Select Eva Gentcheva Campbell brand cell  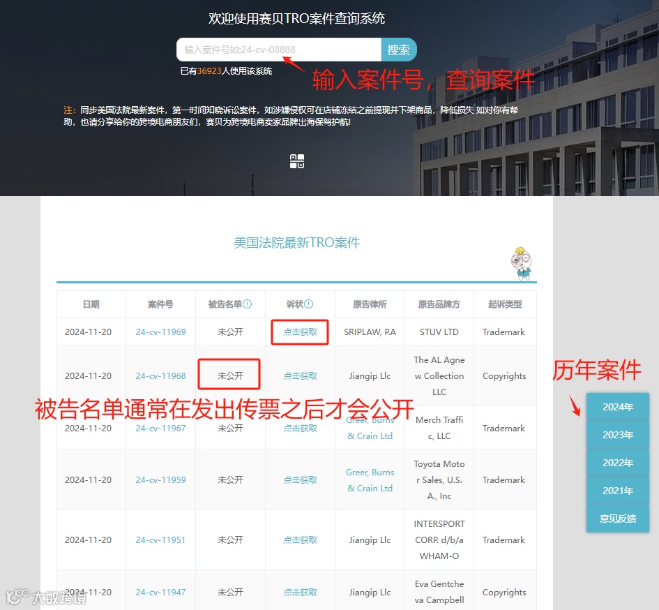click(x=439, y=592)
